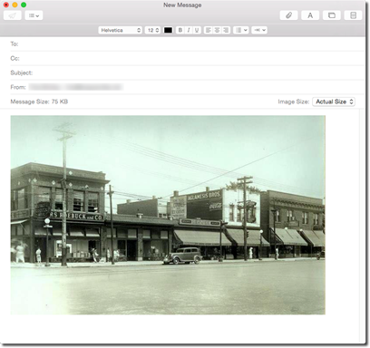370x348 pixels.
Task: Align text right in format bar
Action: click(226, 30)
